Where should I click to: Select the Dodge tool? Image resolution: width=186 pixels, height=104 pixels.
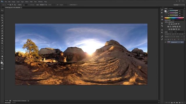point(2,43)
